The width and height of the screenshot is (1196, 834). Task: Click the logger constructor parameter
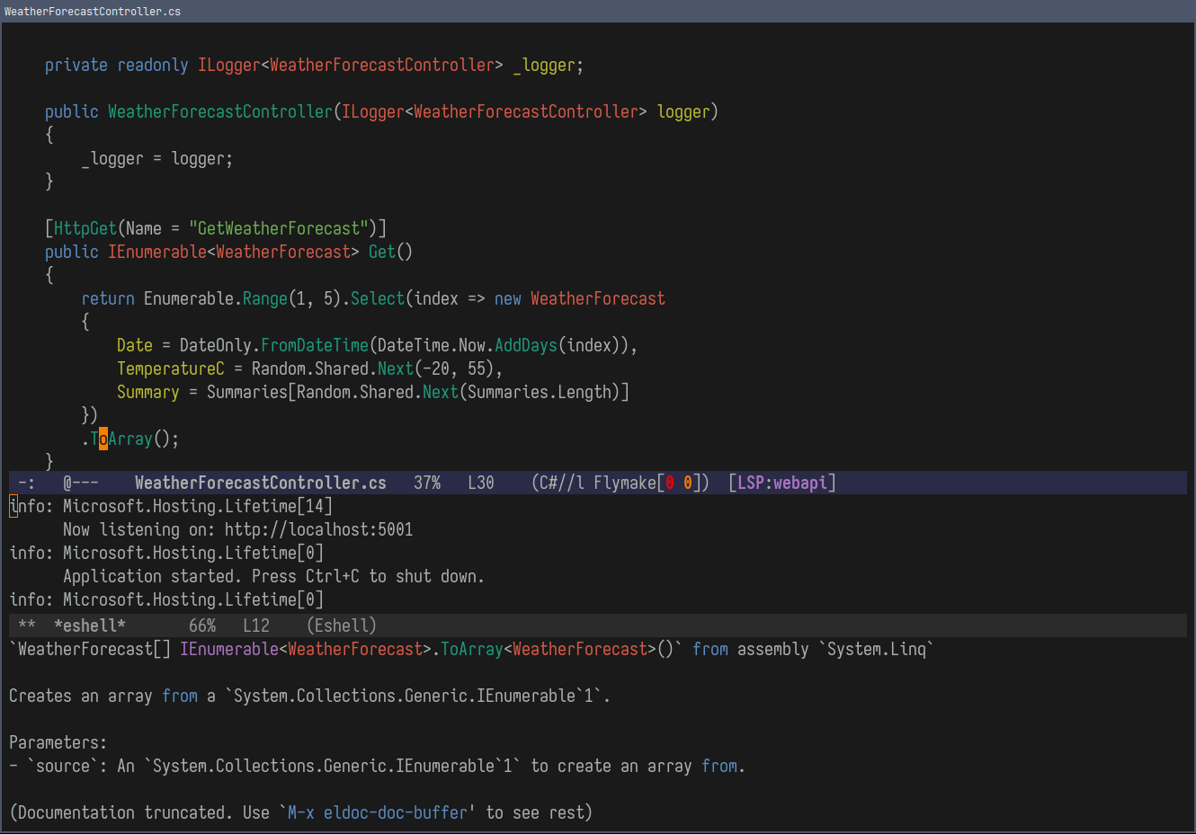pos(683,111)
